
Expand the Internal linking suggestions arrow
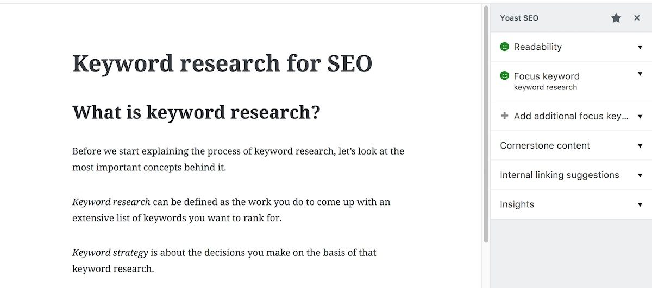pos(640,175)
